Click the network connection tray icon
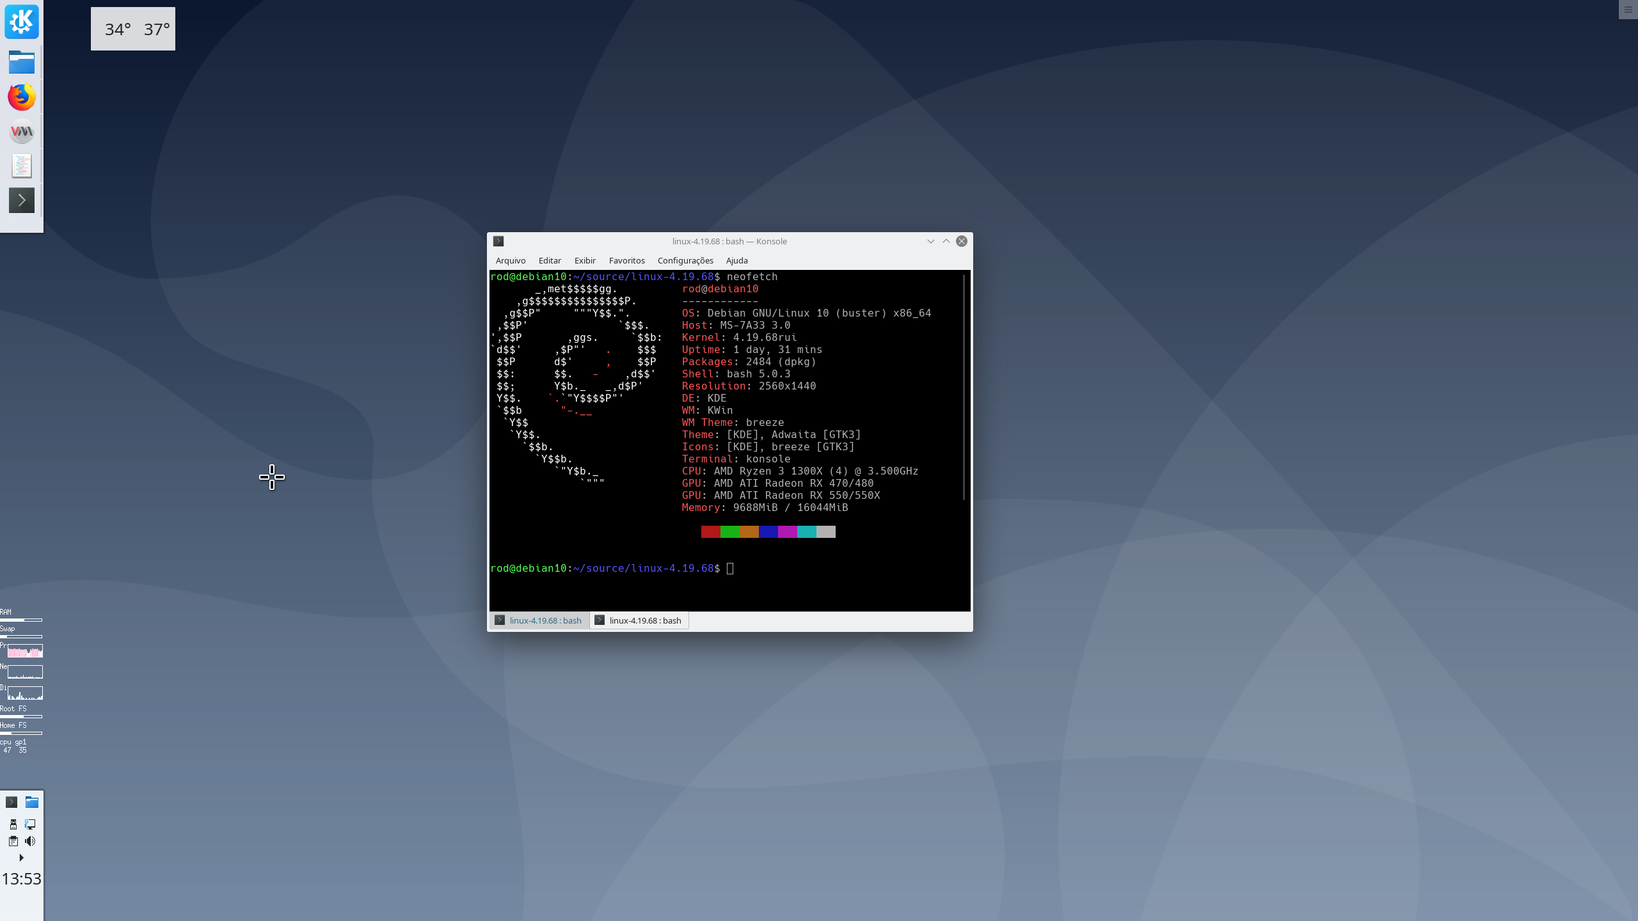 (x=30, y=824)
